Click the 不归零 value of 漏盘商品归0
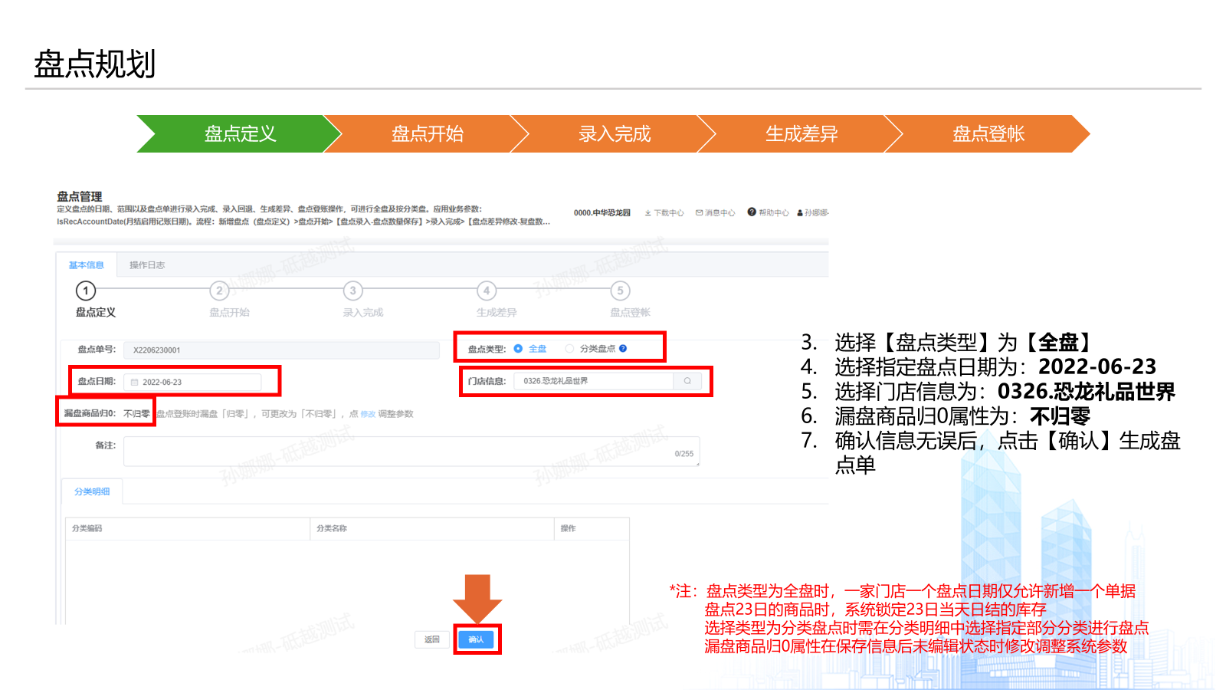Screen dimensions: 1226x690 point(137,413)
